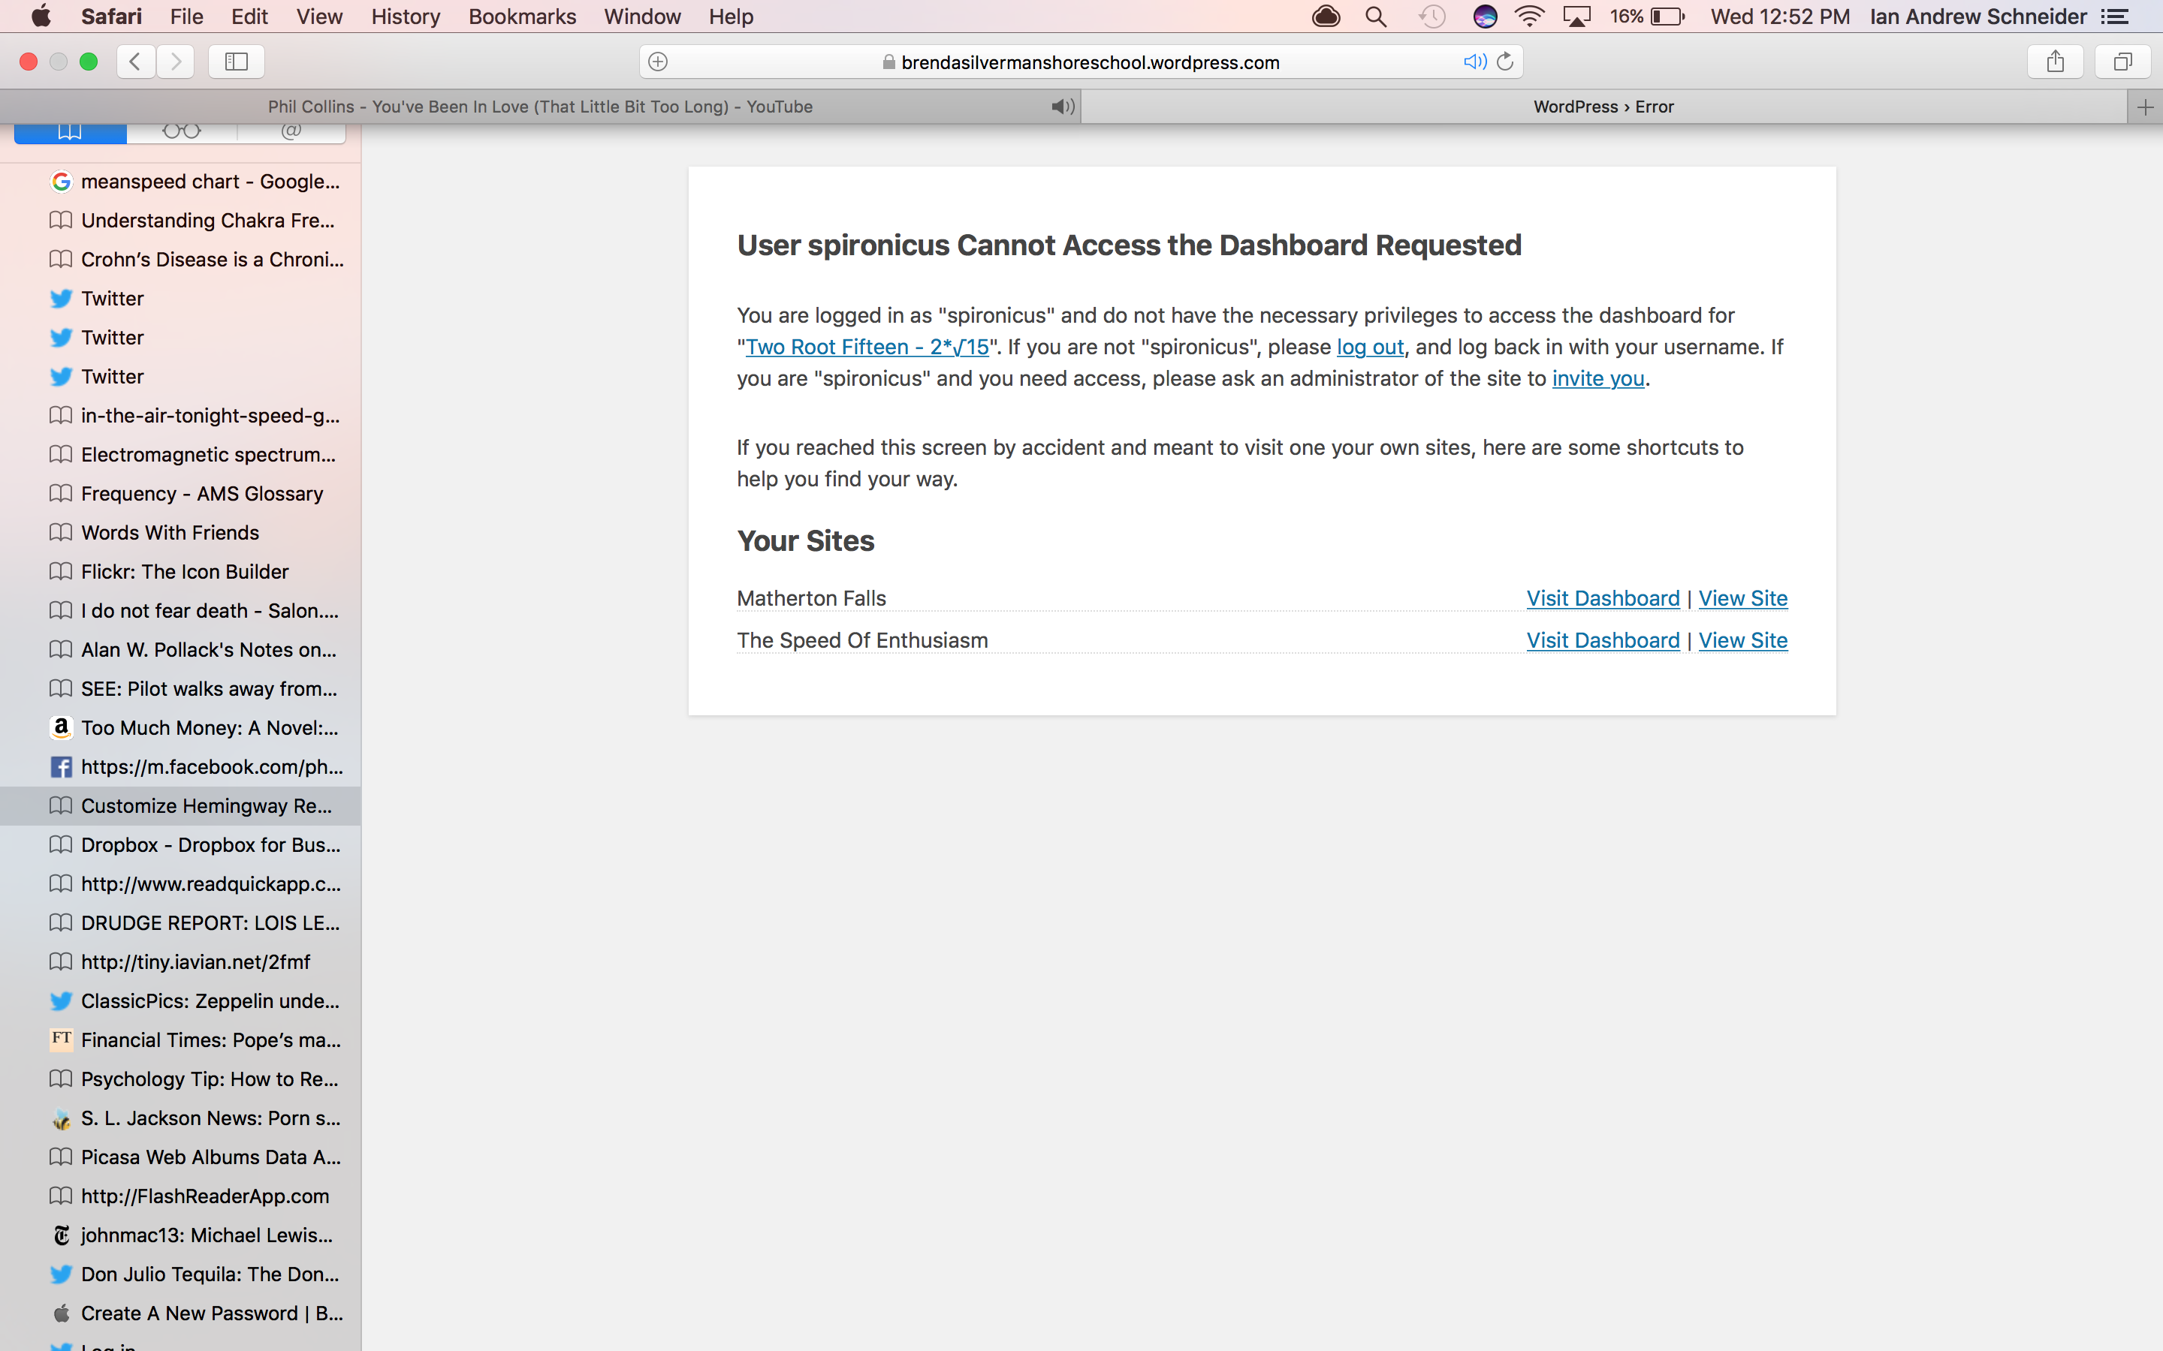
Task: Click the Share icon in toolbar
Action: (x=2055, y=62)
